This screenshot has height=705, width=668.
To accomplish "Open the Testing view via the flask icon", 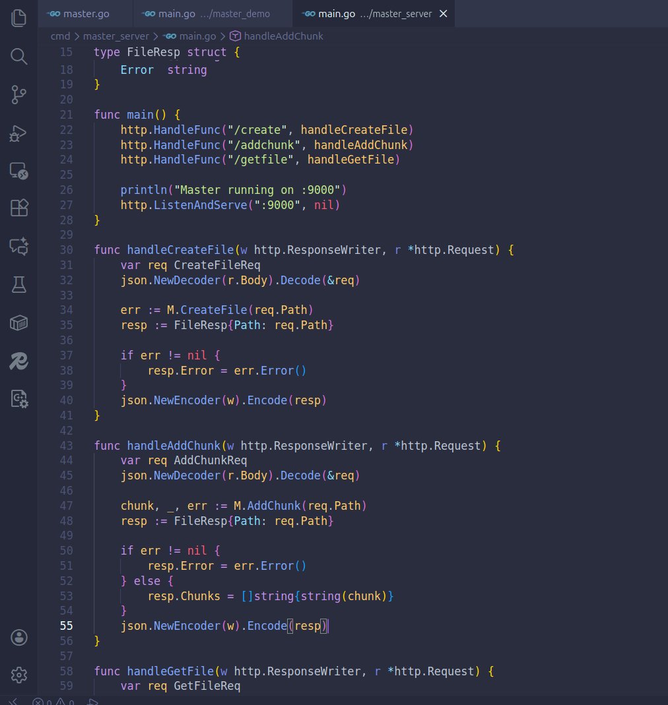I will point(18,284).
